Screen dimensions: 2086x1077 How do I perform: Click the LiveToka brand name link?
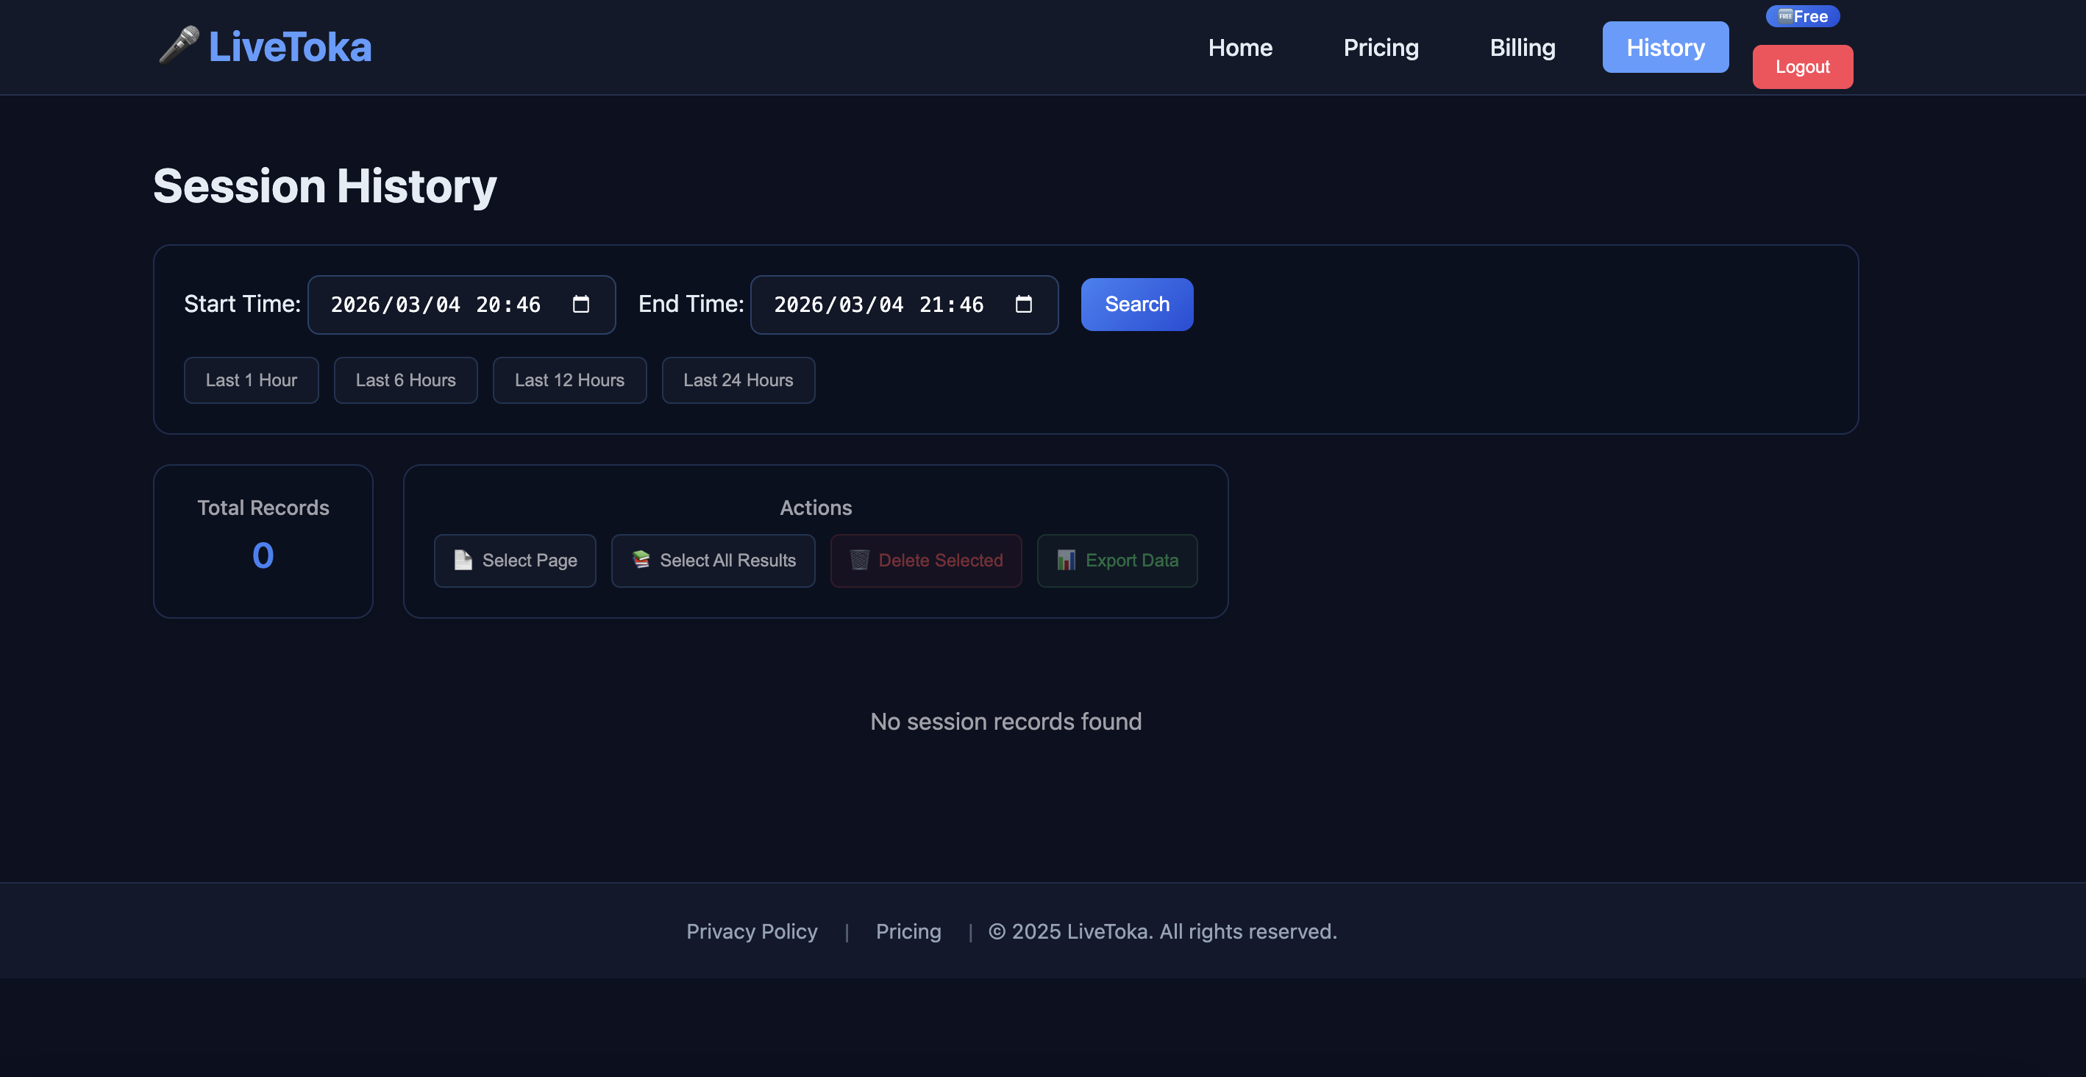[290, 47]
